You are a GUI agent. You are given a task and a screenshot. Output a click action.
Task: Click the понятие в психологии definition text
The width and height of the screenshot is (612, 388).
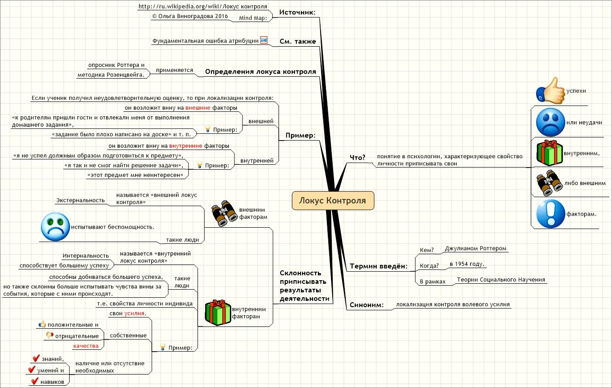[x=450, y=160]
